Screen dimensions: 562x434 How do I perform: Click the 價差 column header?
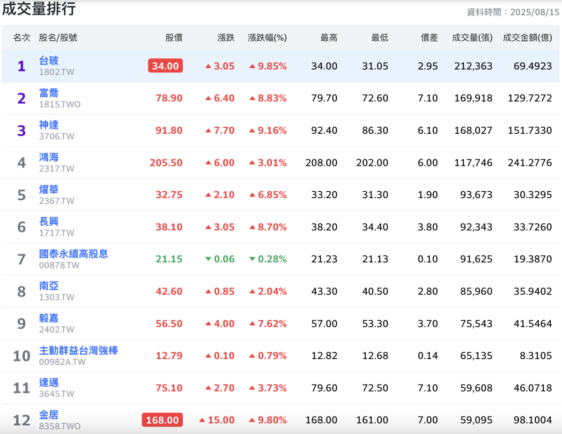tap(429, 38)
